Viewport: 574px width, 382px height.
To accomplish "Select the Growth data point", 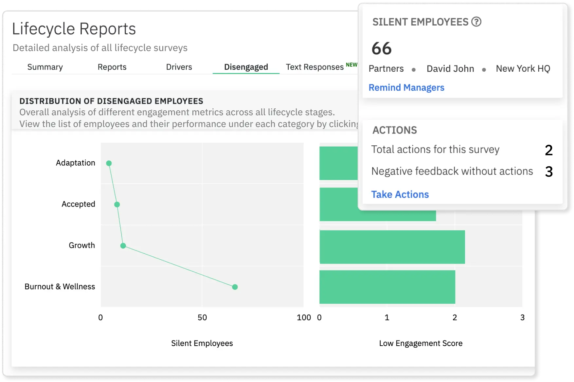I will point(123,245).
